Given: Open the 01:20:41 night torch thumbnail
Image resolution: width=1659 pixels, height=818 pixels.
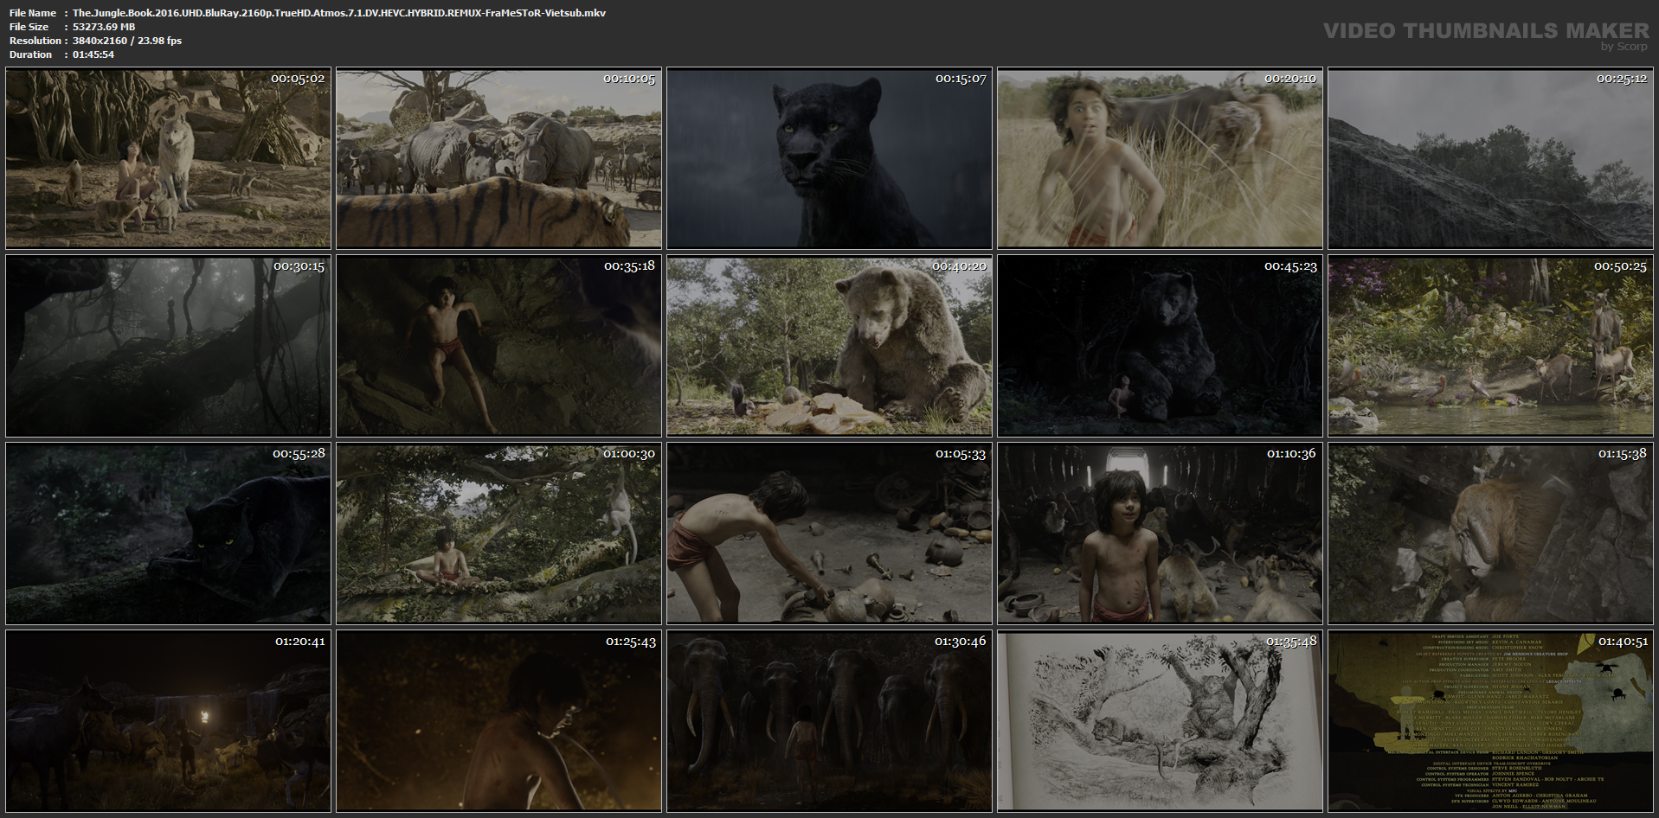Looking at the screenshot, I should 168,721.
